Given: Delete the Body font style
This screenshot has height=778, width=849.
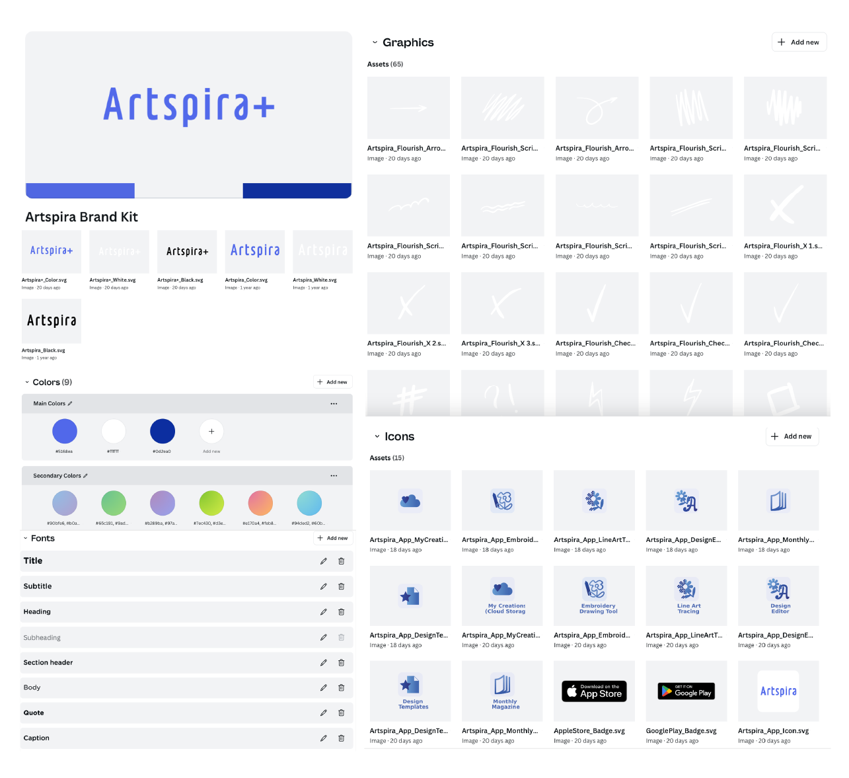Looking at the screenshot, I should [341, 687].
